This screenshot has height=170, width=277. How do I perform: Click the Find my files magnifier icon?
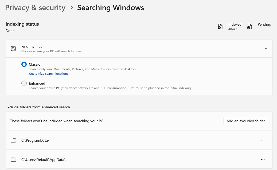(13, 49)
